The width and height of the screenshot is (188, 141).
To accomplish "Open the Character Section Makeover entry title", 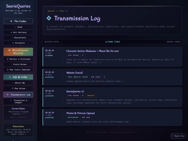I will [93, 51].
